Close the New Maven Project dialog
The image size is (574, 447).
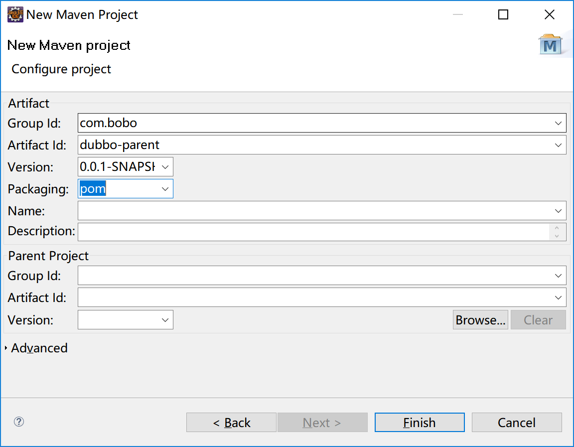click(550, 14)
